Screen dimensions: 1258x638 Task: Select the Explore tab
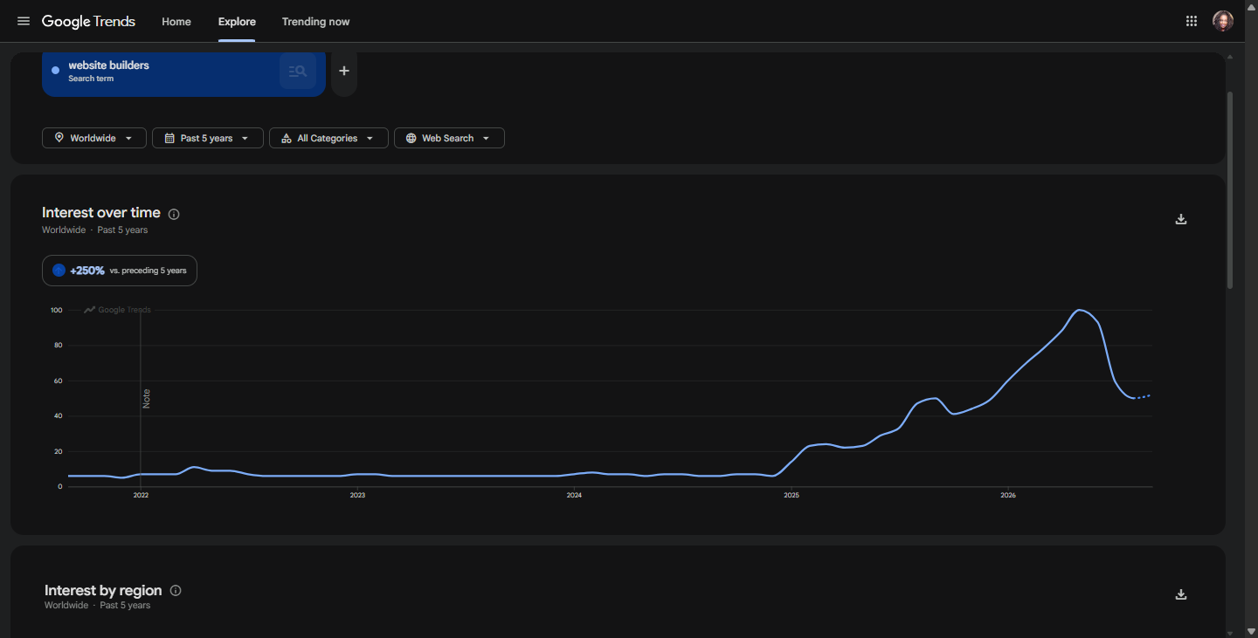(x=237, y=22)
